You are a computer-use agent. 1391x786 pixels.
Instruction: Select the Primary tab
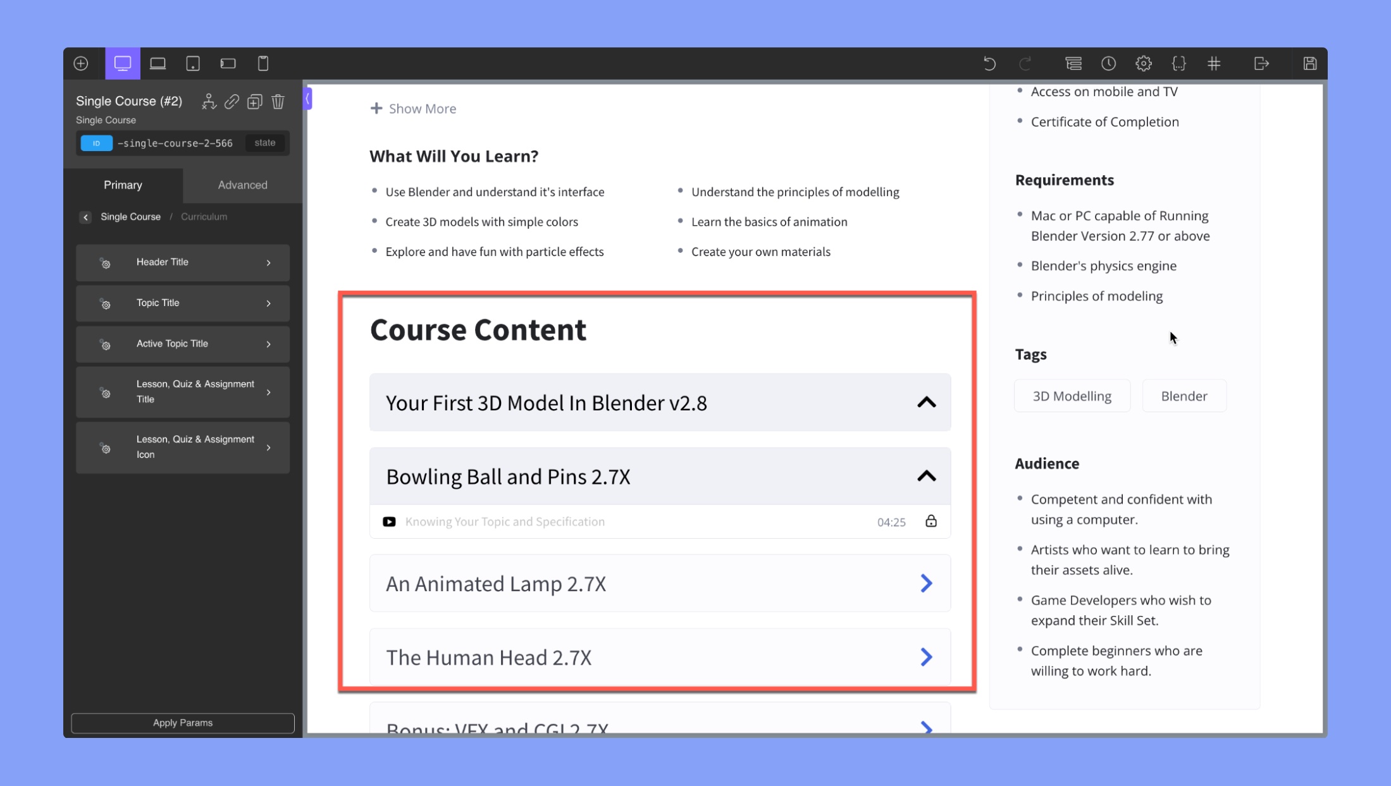click(122, 184)
